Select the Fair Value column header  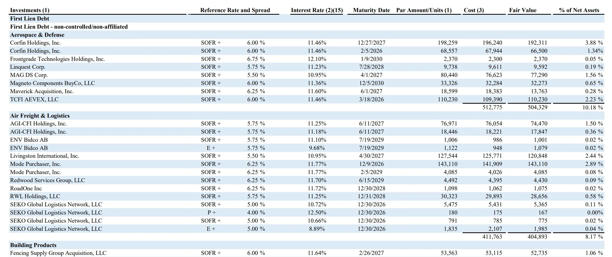click(x=523, y=10)
